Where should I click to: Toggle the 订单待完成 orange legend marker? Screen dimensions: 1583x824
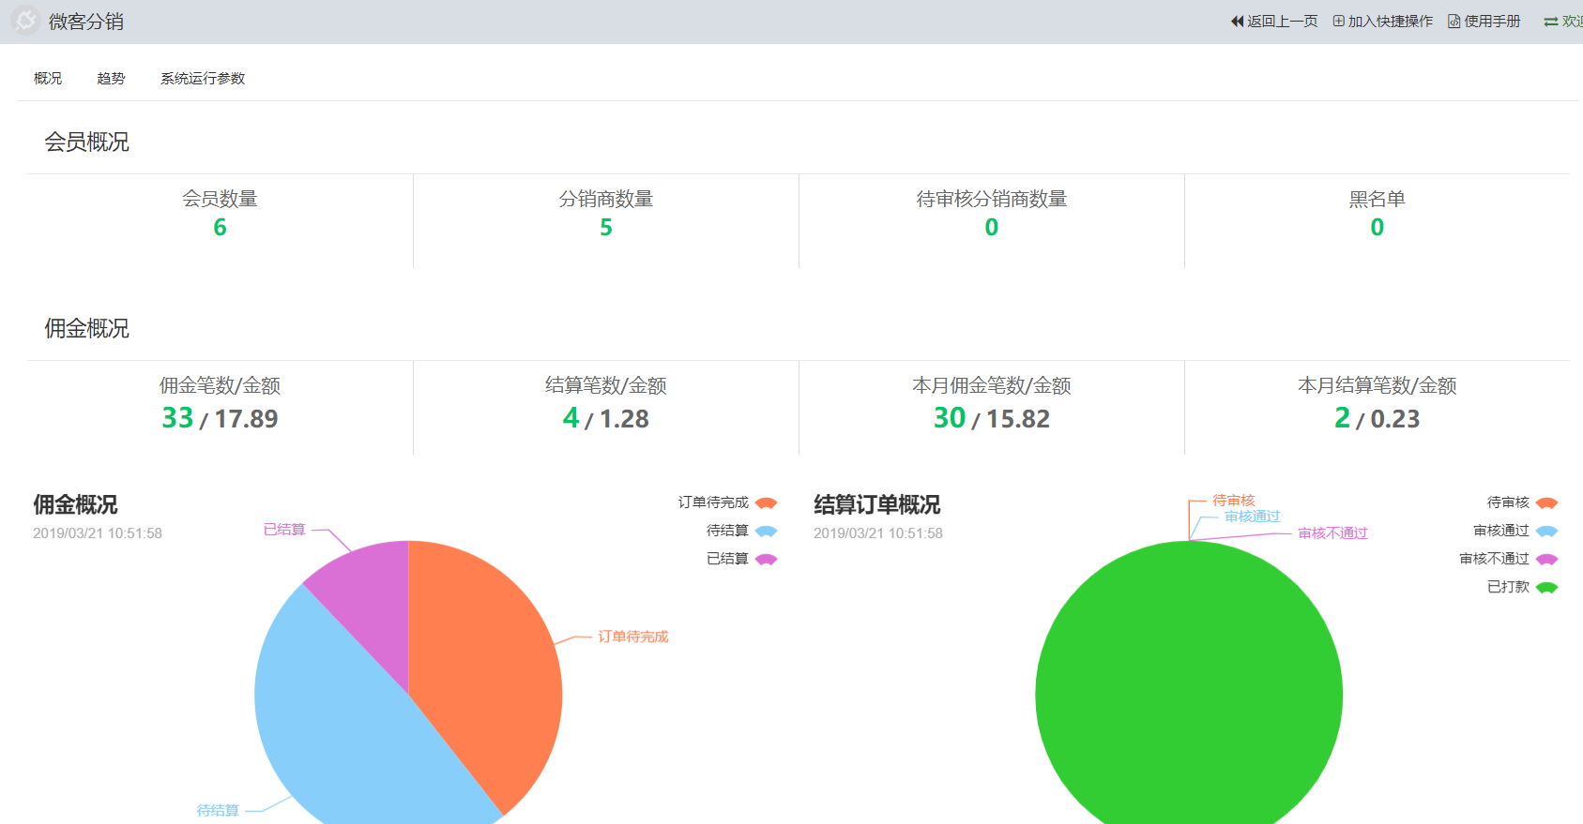(766, 503)
